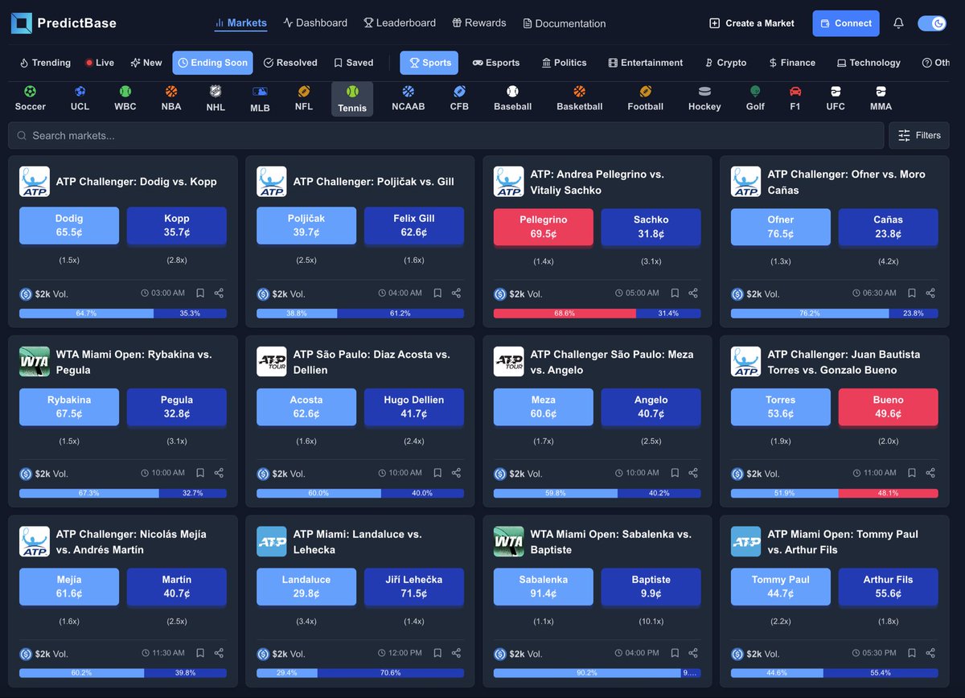Buy Sabalenka at 91.4¢
This screenshot has height=698, width=965.
pyautogui.click(x=544, y=587)
